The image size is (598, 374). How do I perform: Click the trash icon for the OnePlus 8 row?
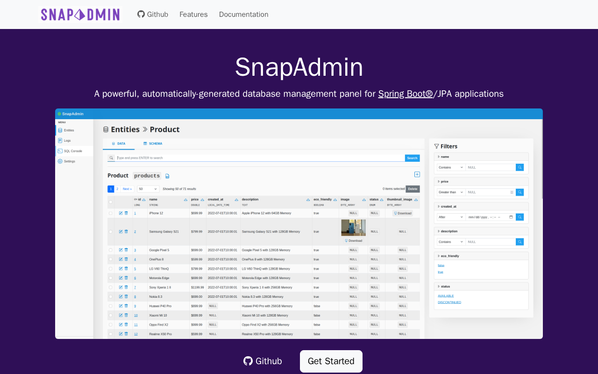(126, 259)
